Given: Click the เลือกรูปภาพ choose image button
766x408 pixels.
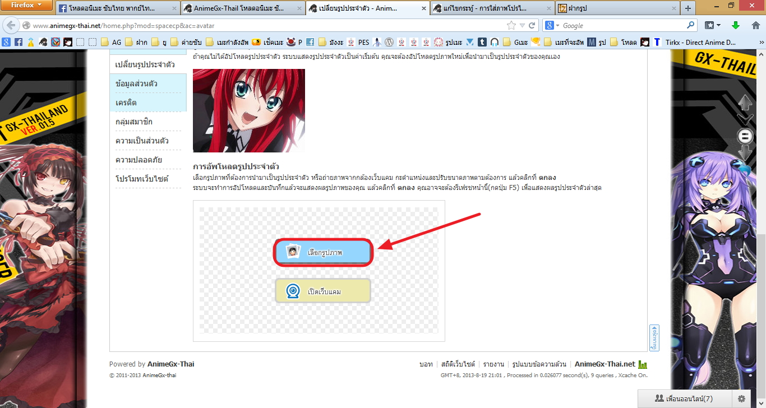Looking at the screenshot, I should [x=323, y=253].
